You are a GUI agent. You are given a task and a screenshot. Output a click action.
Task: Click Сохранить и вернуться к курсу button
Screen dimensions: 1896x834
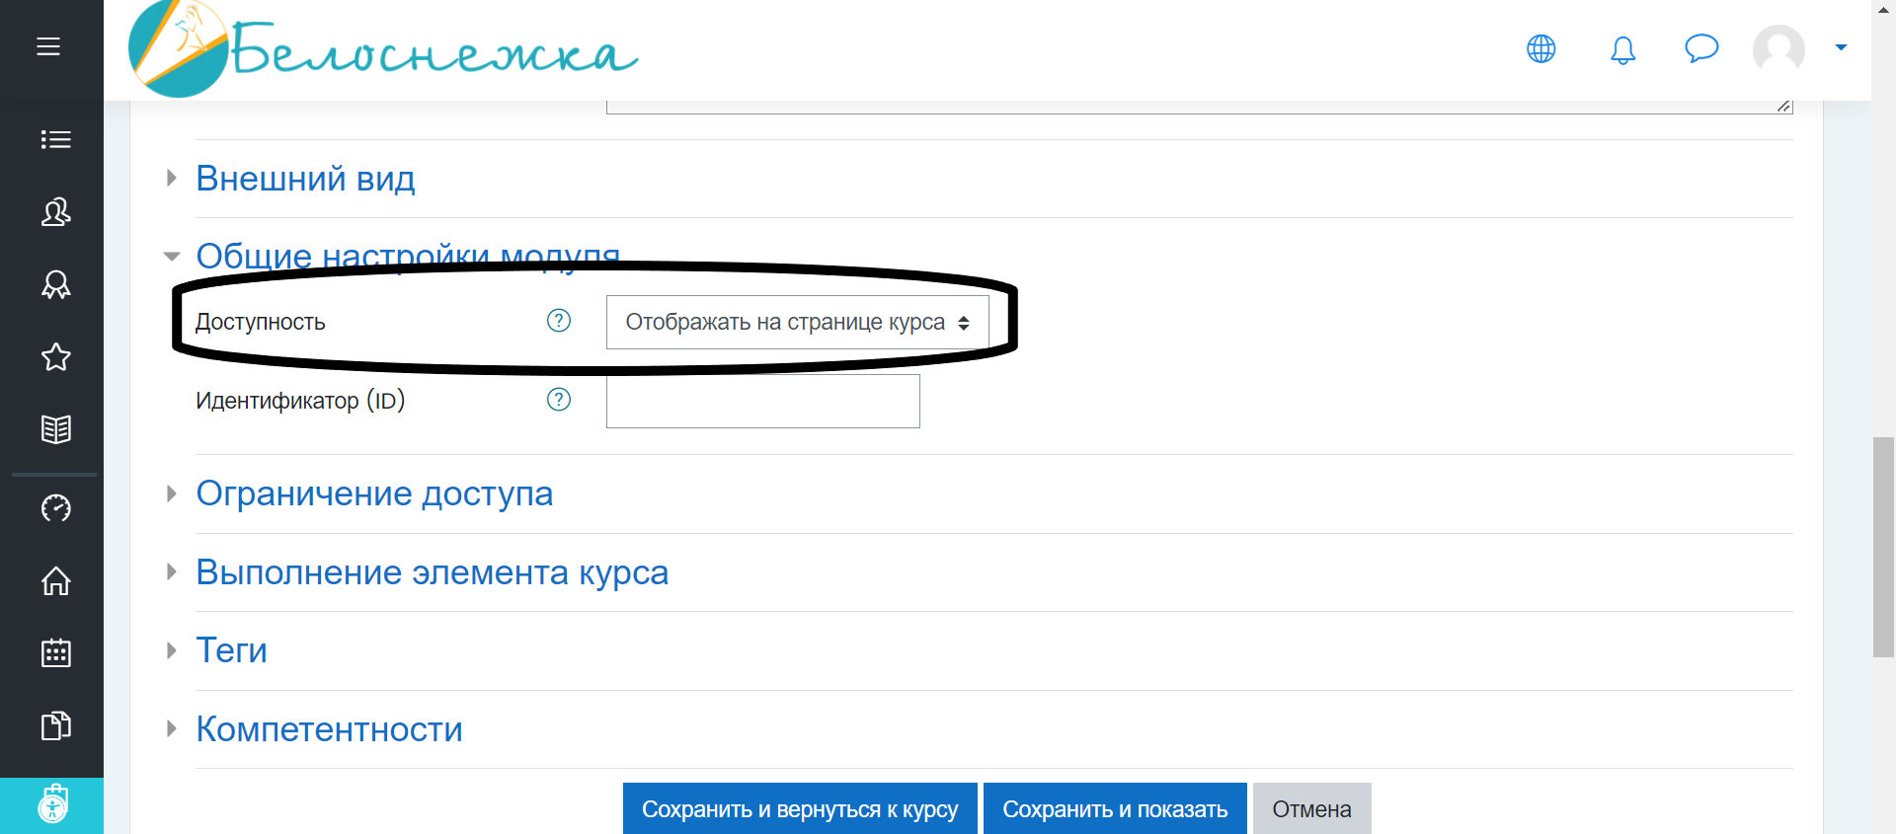(800, 809)
